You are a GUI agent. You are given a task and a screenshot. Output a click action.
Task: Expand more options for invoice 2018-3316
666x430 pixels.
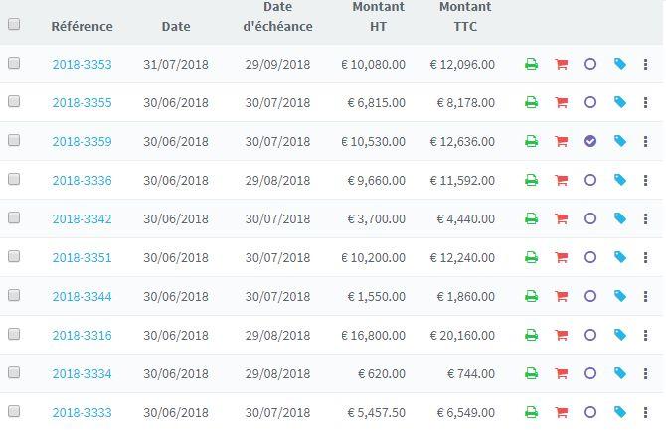(646, 336)
